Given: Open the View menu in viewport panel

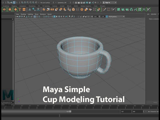Looking at the screenshot, I should pyautogui.click(x=17, y=14).
